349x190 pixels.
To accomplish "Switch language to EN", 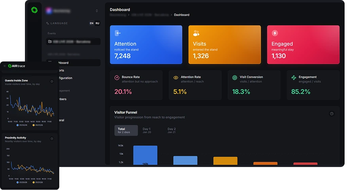I will click(91, 23).
